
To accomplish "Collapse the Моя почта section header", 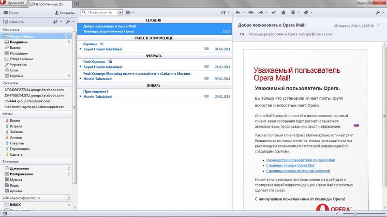I will [37, 29].
